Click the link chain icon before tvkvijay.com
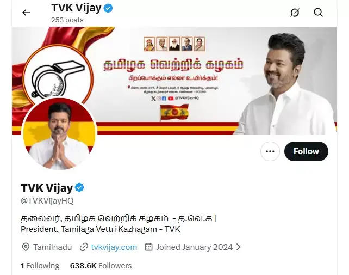The width and height of the screenshot is (349, 275). [84, 247]
